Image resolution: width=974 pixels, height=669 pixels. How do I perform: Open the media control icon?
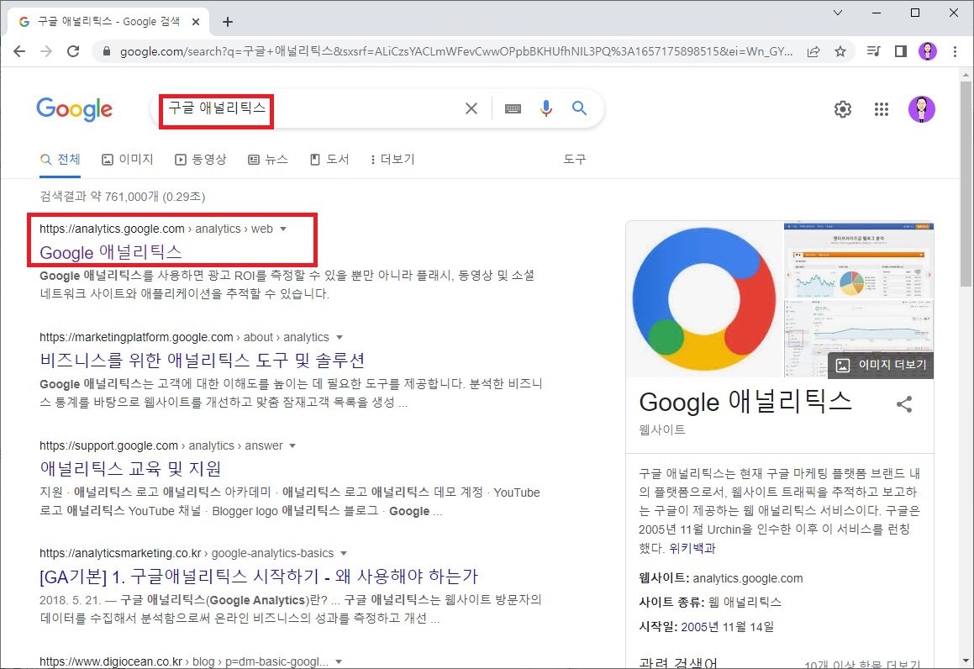873,51
